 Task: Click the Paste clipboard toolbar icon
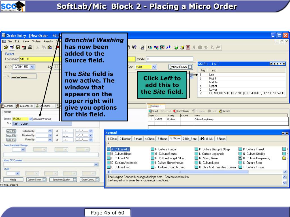50,47
